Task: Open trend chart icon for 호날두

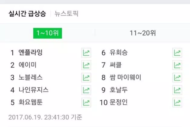Action: pos(177,90)
